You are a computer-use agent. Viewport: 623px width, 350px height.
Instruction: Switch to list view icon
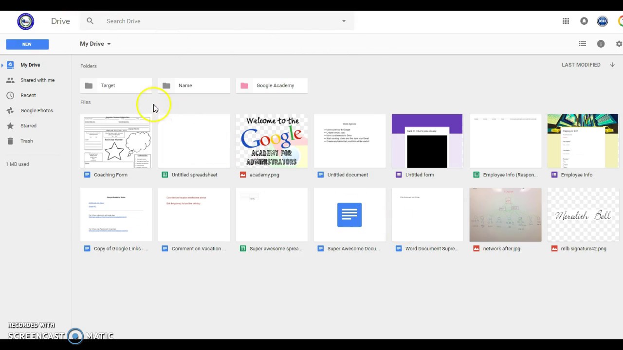[x=583, y=44]
